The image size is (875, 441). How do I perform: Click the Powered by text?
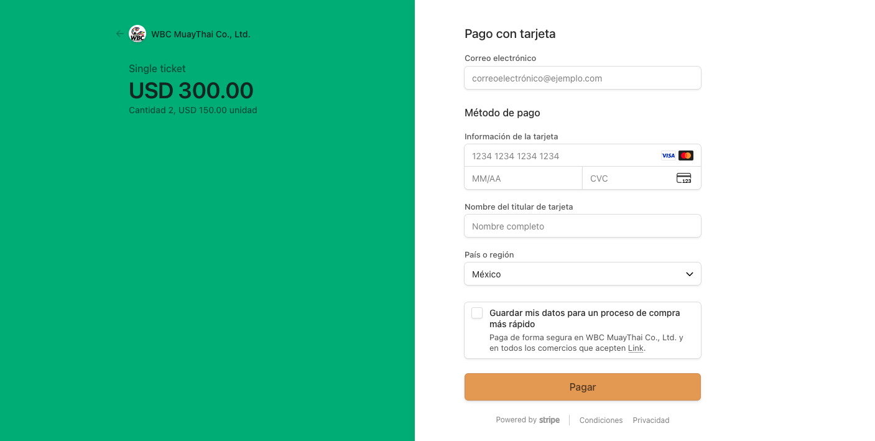tap(516, 420)
